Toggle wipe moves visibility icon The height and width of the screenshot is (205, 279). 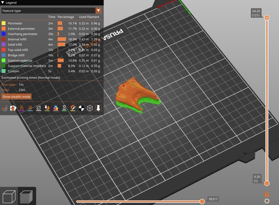(13, 108)
